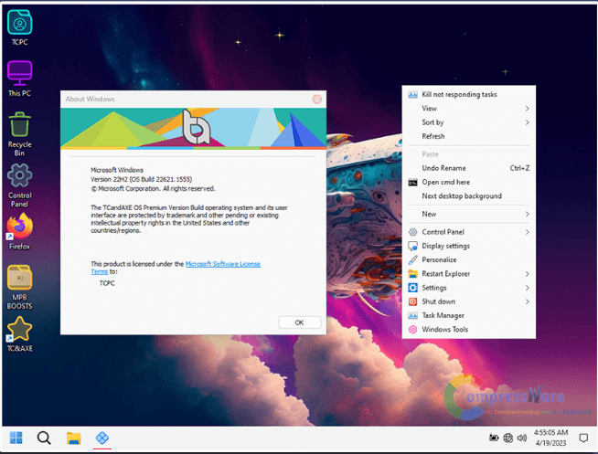Click the "Version 22H2 (OS Build 22621.1555)" text

[141, 179]
